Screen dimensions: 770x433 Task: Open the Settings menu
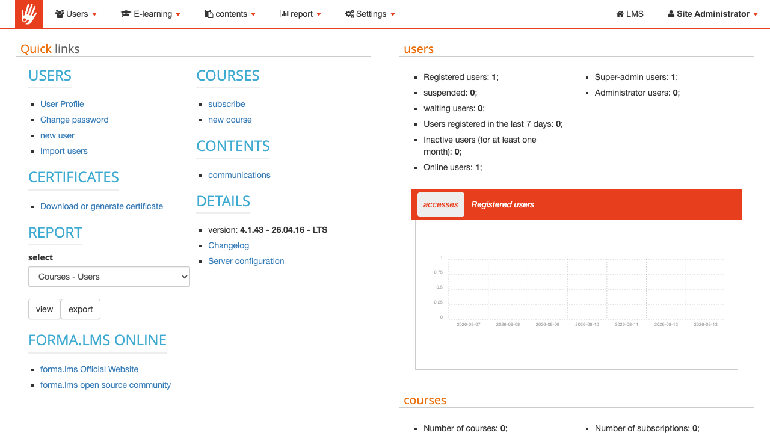point(370,14)
